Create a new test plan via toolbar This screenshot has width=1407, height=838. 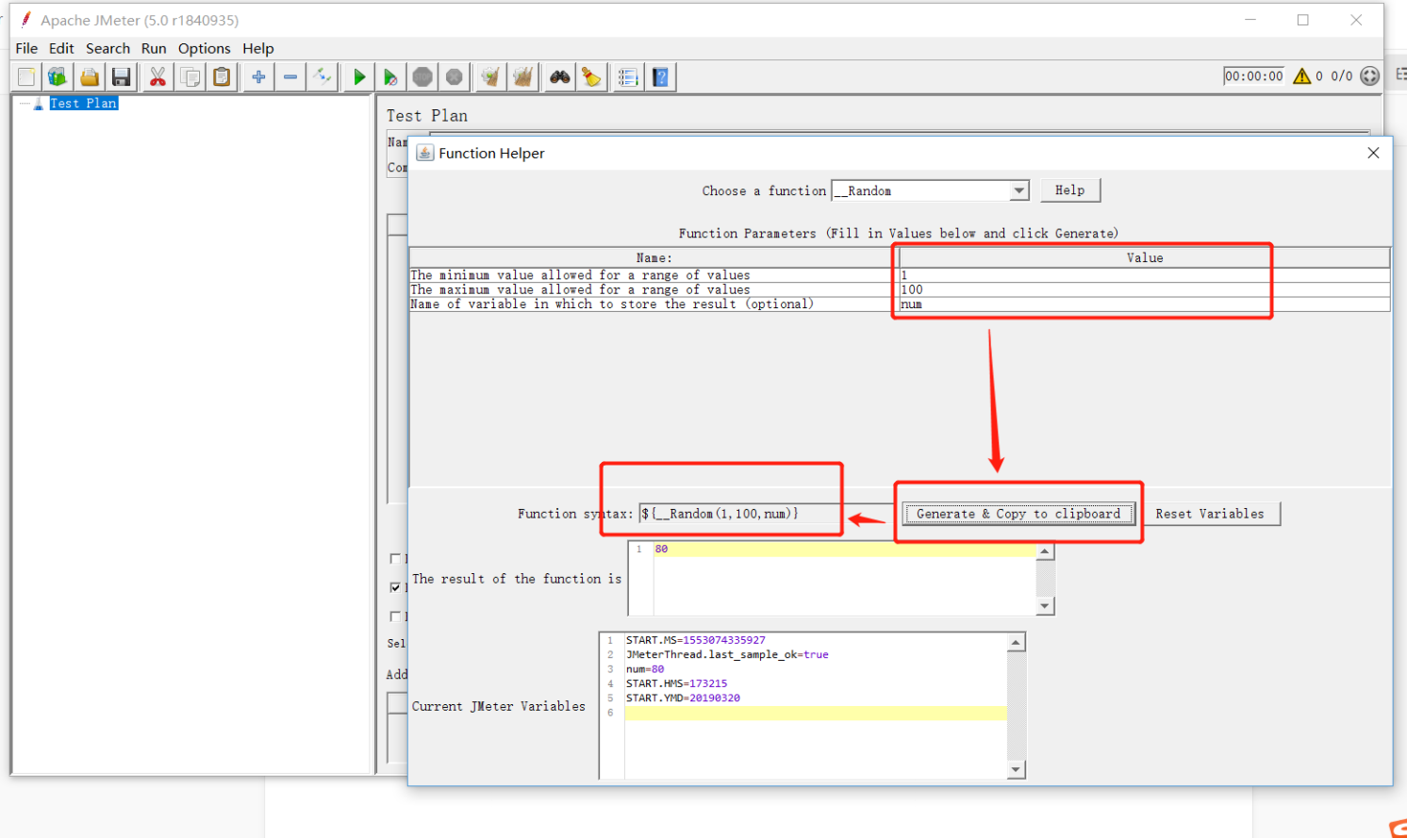(26, 77)
